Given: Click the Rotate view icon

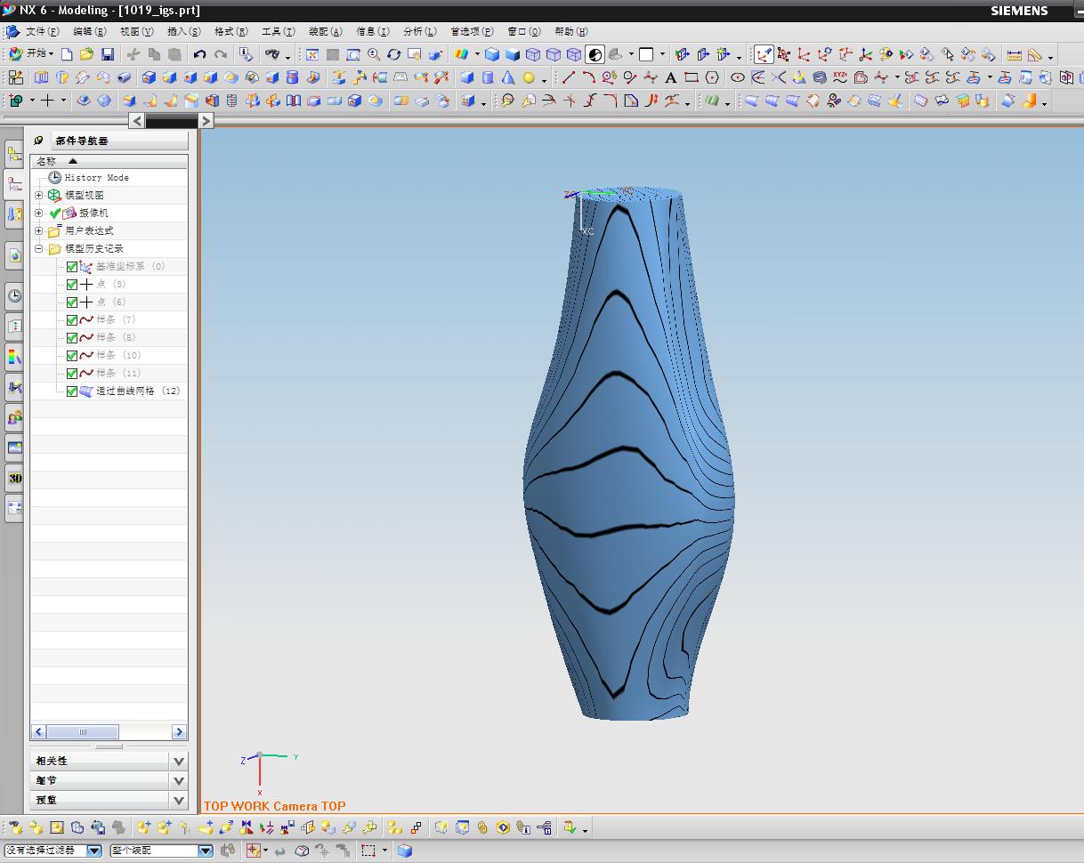Looking at the screenshot, I should point(394,54).
